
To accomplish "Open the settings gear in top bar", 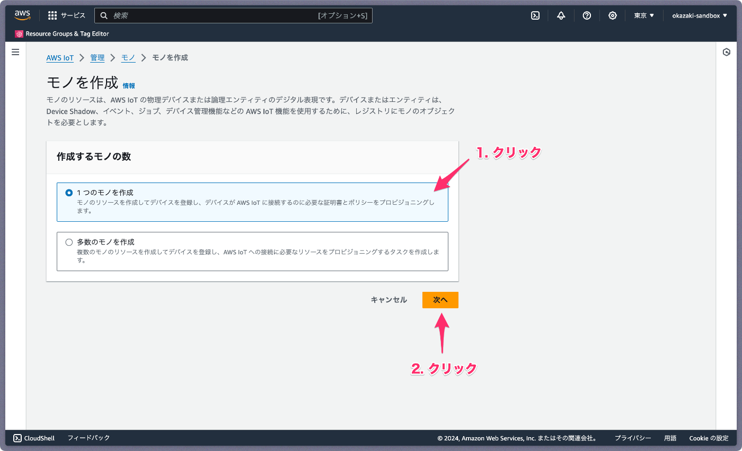I will pos(612,15).
